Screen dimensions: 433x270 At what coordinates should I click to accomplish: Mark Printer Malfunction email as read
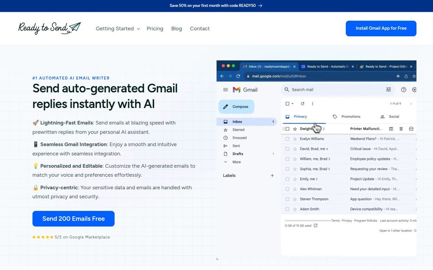click(411, 129)
